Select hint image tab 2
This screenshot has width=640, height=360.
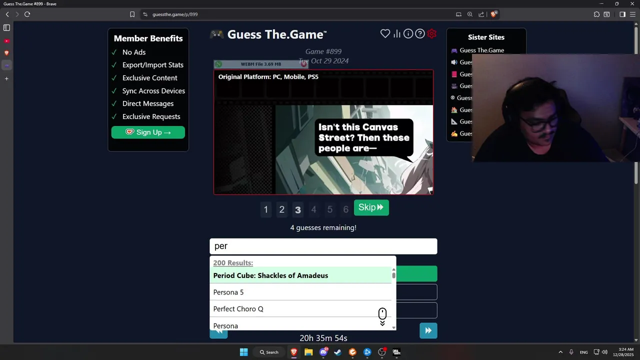pos(281,209)
